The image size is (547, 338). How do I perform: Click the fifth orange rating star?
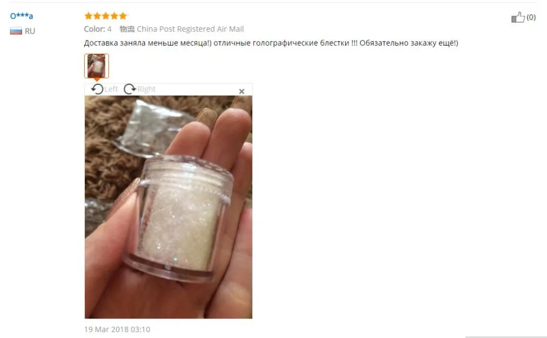click(x=123, y=16)
